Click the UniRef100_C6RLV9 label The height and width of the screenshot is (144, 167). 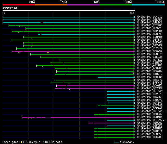pos(150,100)
